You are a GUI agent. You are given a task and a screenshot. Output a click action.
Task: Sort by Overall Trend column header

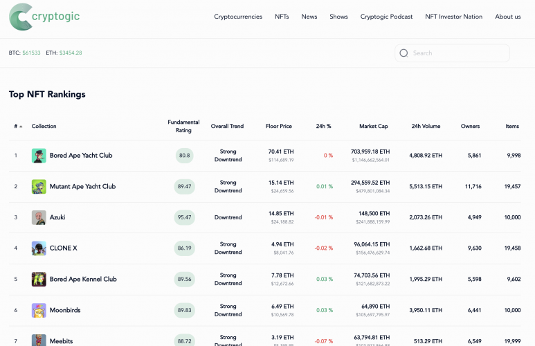227,126
